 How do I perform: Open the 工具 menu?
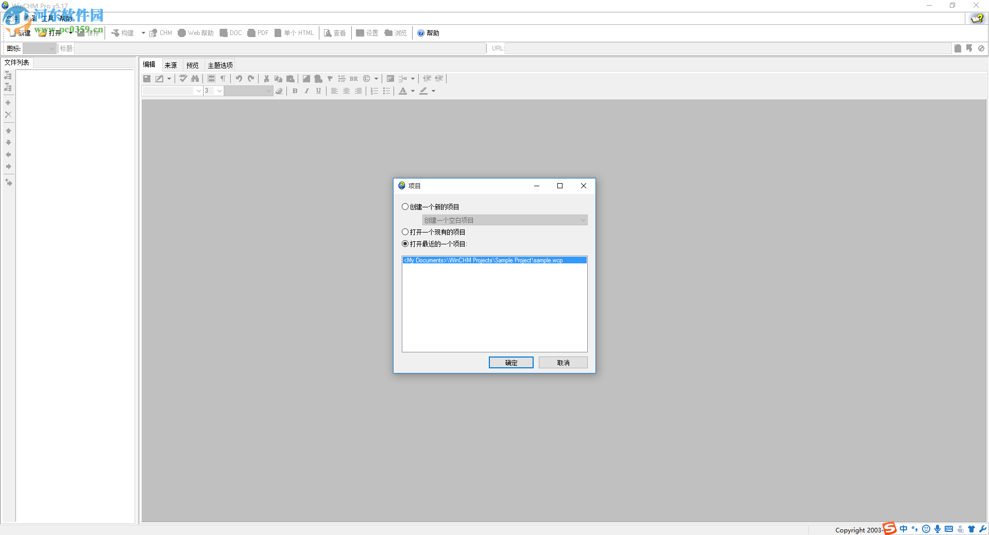pyautogui.click(x=48, y=18)
